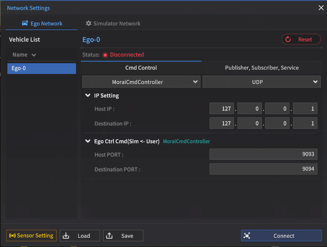Click the red Disconnected status indicator icon
The image size is (327, 247).
coord(105,55)
